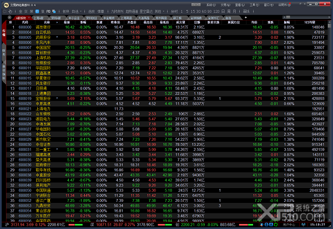Click the marker arrow beside row 600031
The image size is (333, 229).
tap(57, 149)
